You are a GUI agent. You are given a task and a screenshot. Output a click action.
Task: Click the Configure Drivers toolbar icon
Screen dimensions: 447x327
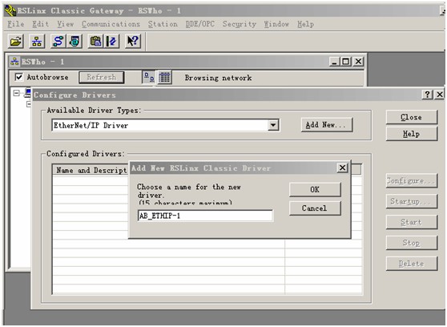[58, 42]
